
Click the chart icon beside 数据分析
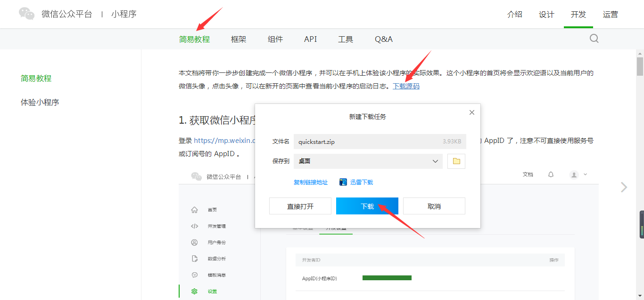tap(194, 259)
